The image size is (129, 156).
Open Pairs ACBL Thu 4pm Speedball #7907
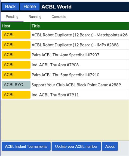[x=64, y=55]
